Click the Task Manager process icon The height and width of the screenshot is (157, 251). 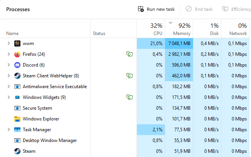[17, 130]
